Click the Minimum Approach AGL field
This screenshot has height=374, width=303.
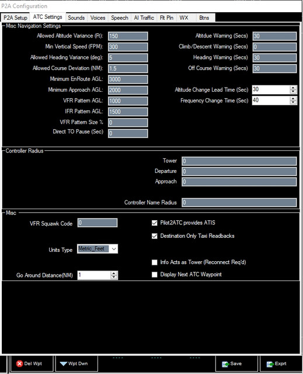[x=128, y=90]
